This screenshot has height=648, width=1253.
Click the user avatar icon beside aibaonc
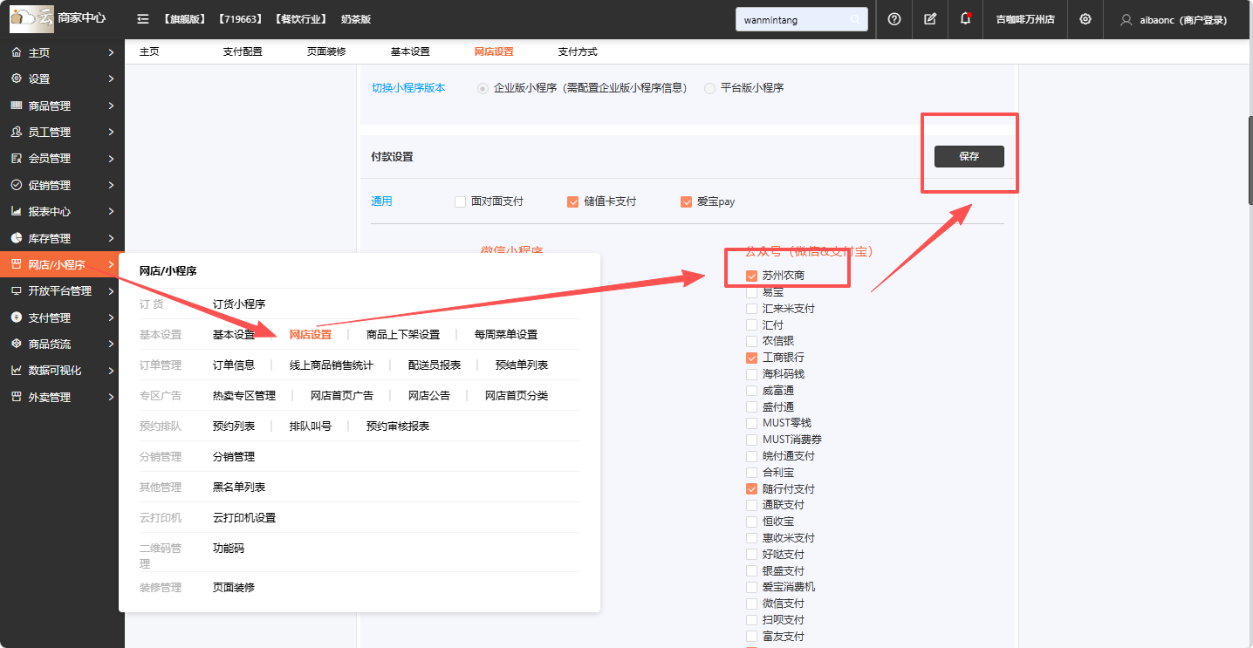(x=1126, y=19)
